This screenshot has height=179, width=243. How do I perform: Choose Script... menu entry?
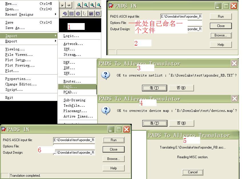pos(29,90)
